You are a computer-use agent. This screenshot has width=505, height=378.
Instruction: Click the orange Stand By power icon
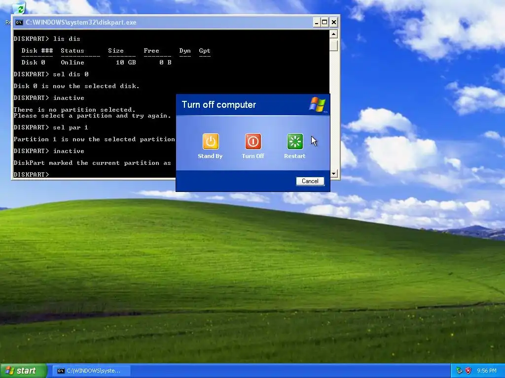(x=211, y=141)
